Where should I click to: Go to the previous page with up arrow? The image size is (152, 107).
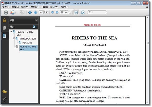(x=30, y=12)
